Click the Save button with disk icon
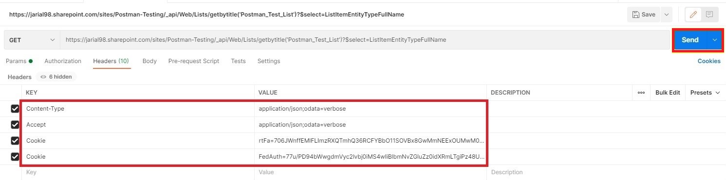Image resolution: width=726 pixels, height=180 pixels. click(x=644, y=15)
